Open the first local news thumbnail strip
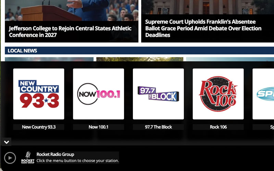274x171 pixels. (x=49, y=59)
